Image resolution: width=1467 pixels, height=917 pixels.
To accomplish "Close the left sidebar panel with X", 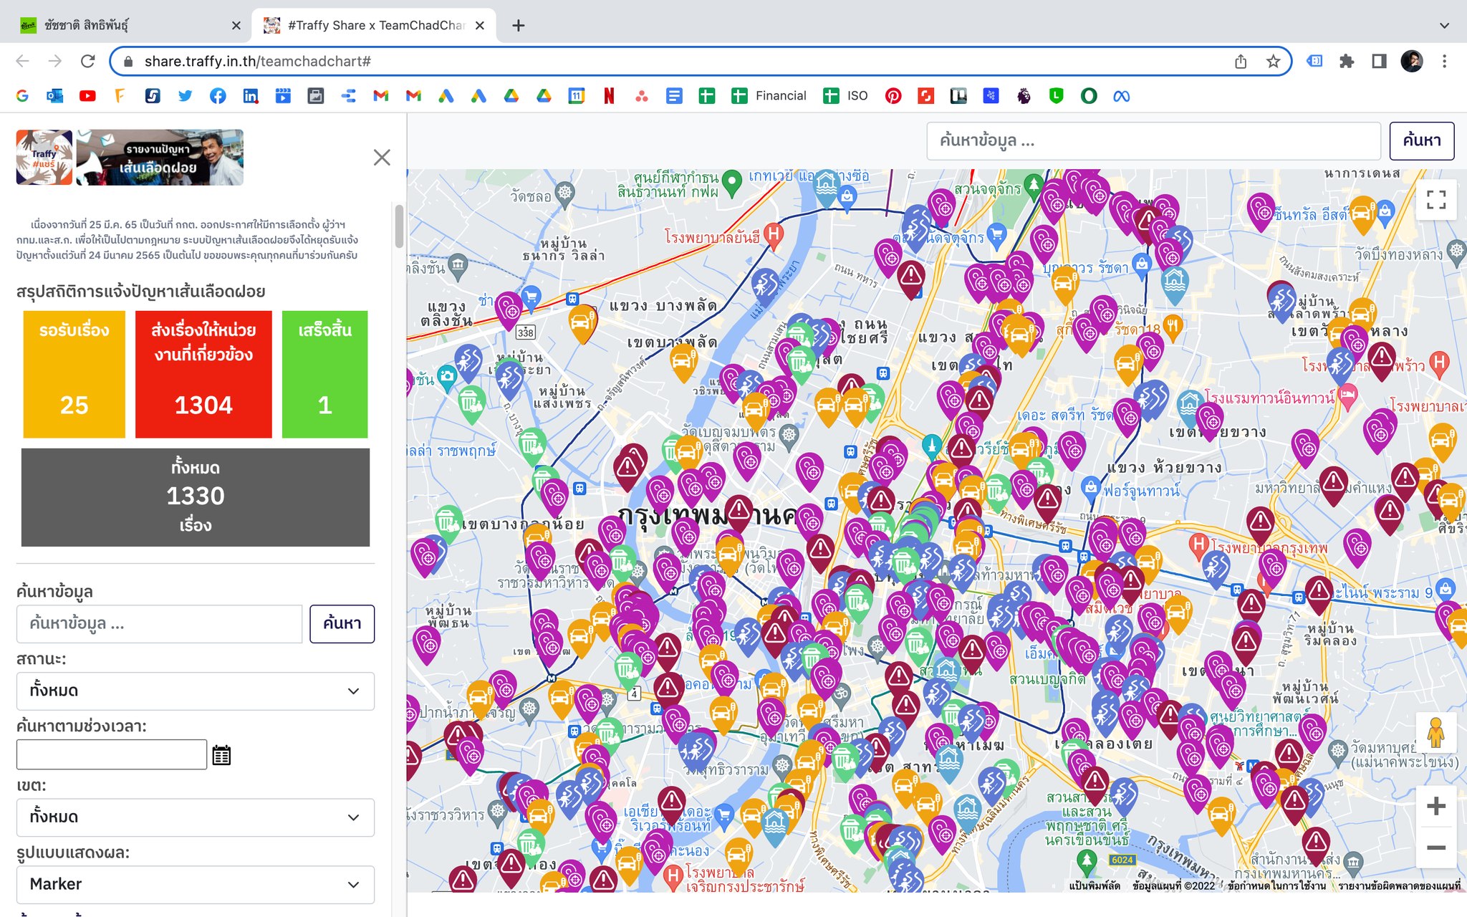I will [382, 158].
